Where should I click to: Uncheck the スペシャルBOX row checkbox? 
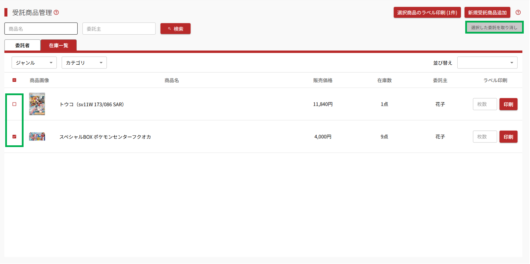(14, 137)
